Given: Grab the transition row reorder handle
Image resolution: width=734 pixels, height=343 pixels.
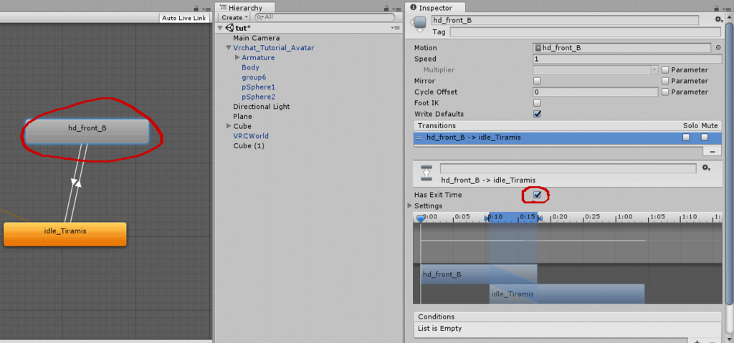Looking at the screenshot, I should pyautogui.click(x=419, y=137).
